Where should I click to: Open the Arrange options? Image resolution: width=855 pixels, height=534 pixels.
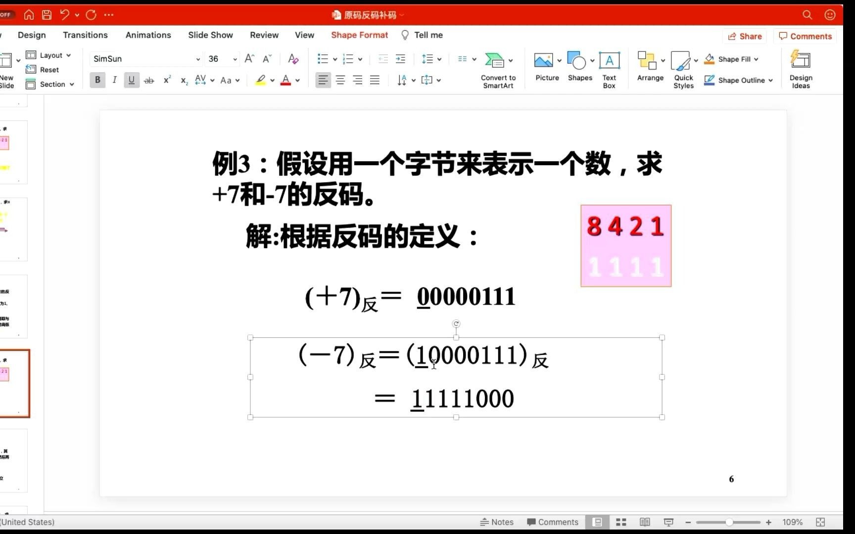tap(650, 67)
